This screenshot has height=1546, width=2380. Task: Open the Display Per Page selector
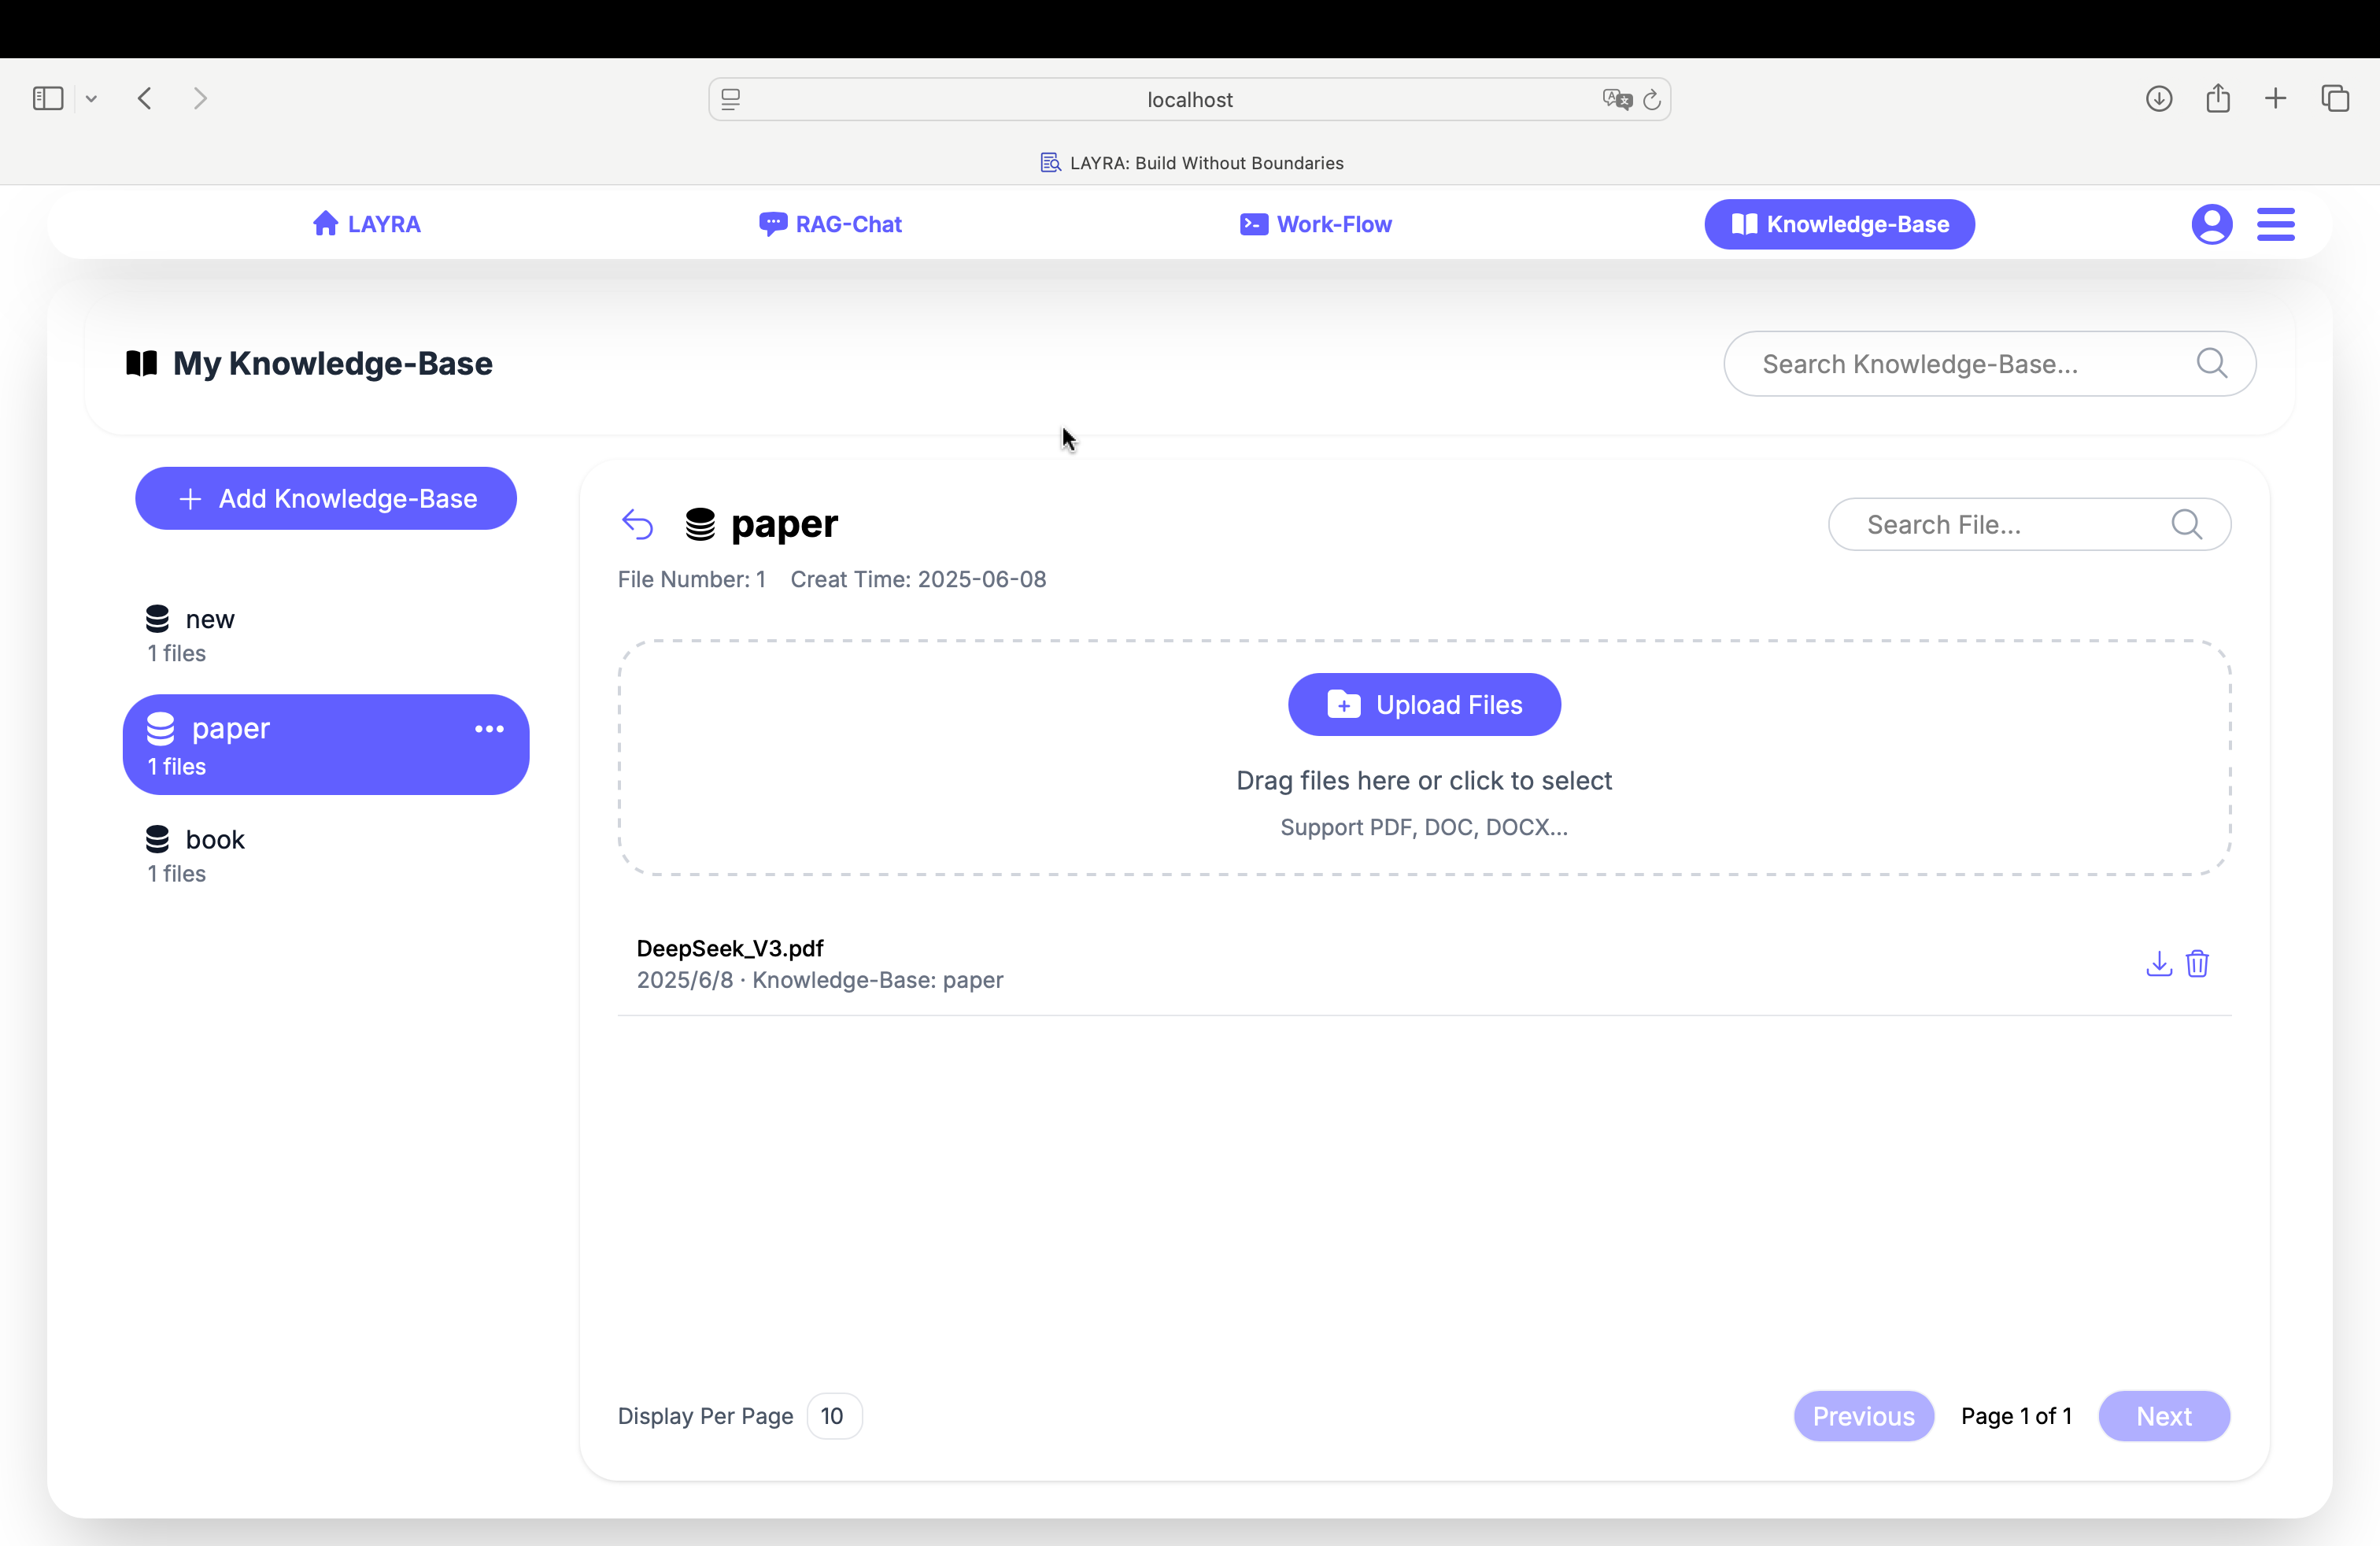[833, 1416]
